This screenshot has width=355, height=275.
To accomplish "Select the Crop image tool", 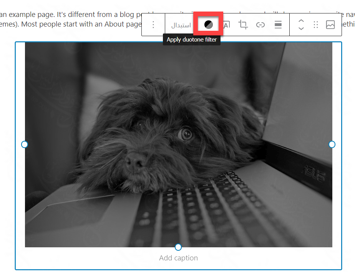I will [x=243, y=25].
